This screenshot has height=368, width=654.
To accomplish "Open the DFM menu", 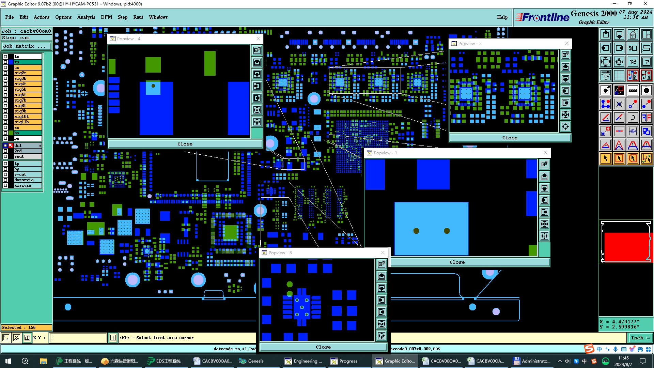I will [107, 17].
